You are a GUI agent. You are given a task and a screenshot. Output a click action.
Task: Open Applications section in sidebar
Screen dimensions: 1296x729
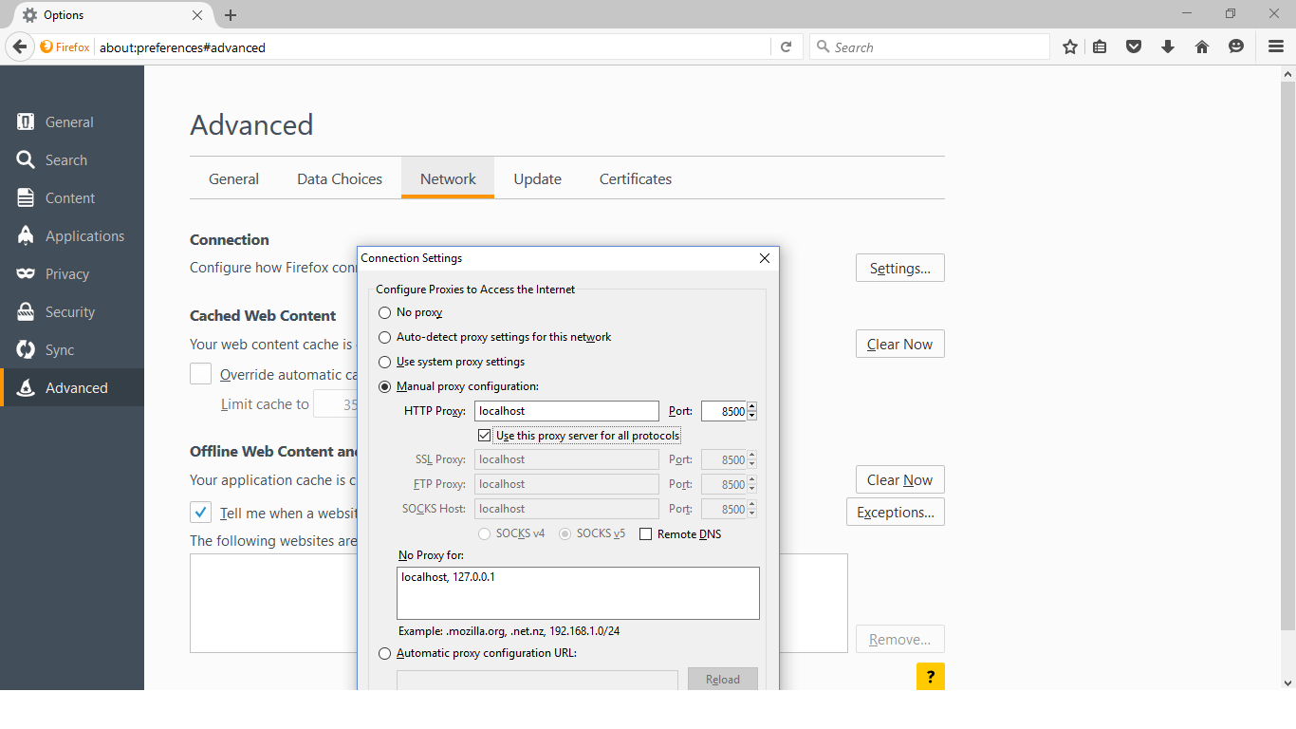(72, 236)
